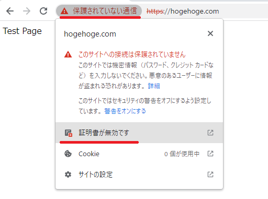Open the Cookie menu entry
268x199 pixels.
tap(139, 154)
